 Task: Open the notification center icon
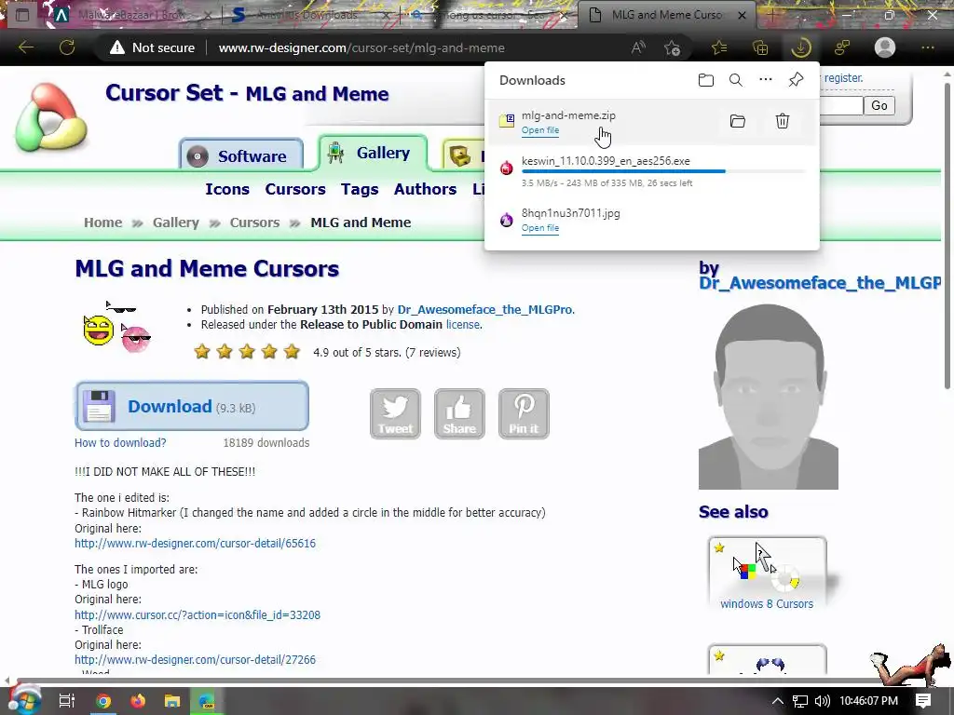923,700
